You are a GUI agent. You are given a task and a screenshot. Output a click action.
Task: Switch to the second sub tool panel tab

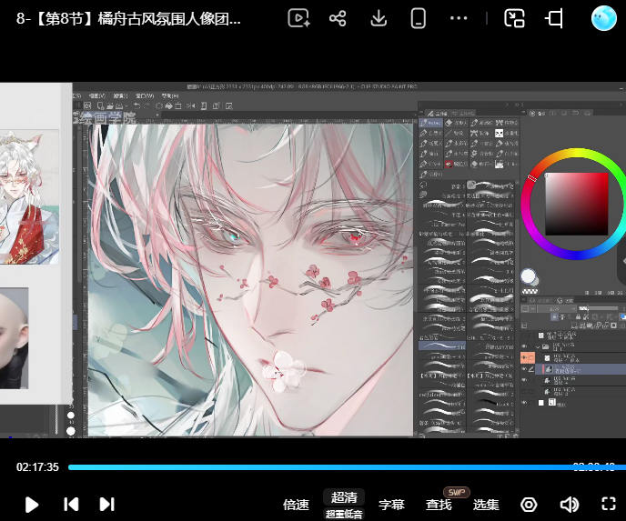coord(463,114)
